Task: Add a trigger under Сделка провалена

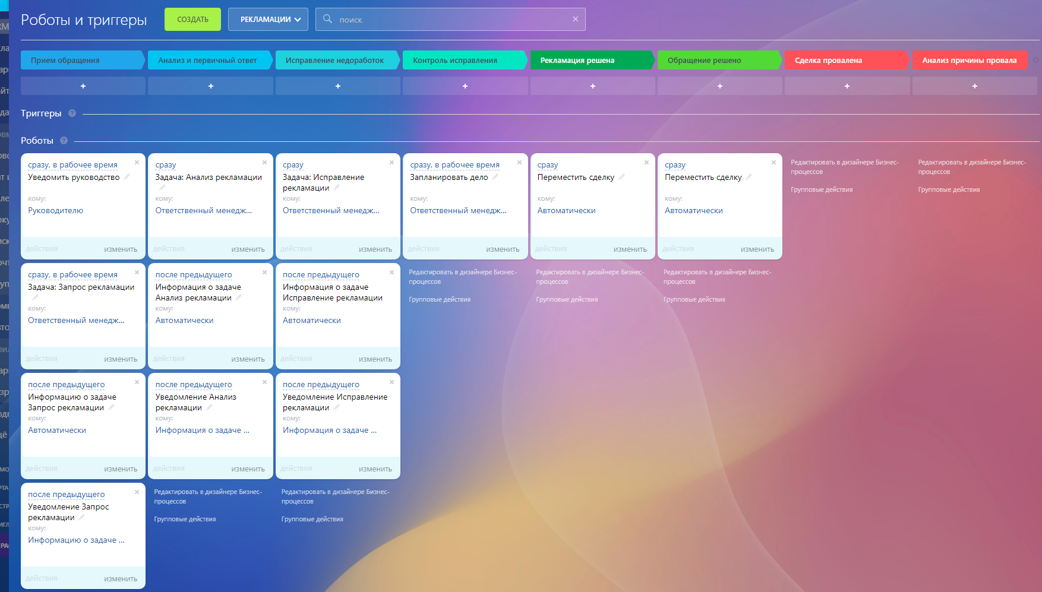Action: pos(847,86)
